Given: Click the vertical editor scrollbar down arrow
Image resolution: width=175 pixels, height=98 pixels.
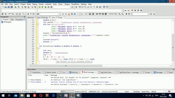Looking at the screenshot, I should [x=173, y=63].
